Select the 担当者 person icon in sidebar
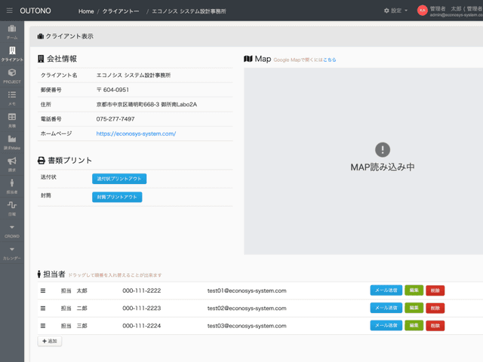This screenshot has height=362, width=483. click(12, 186)
